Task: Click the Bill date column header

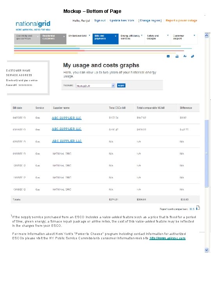Action: tap(18, 108)
